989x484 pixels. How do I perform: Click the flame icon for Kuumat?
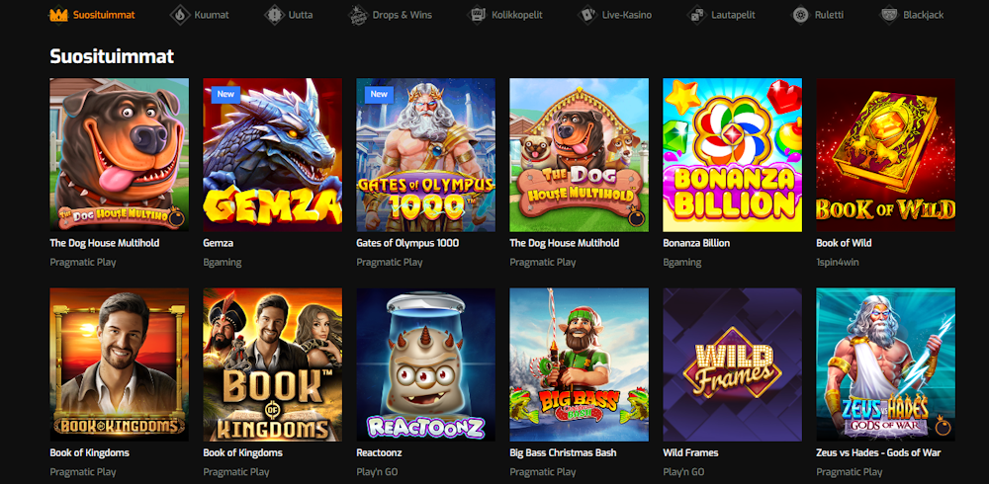point(179,15)
